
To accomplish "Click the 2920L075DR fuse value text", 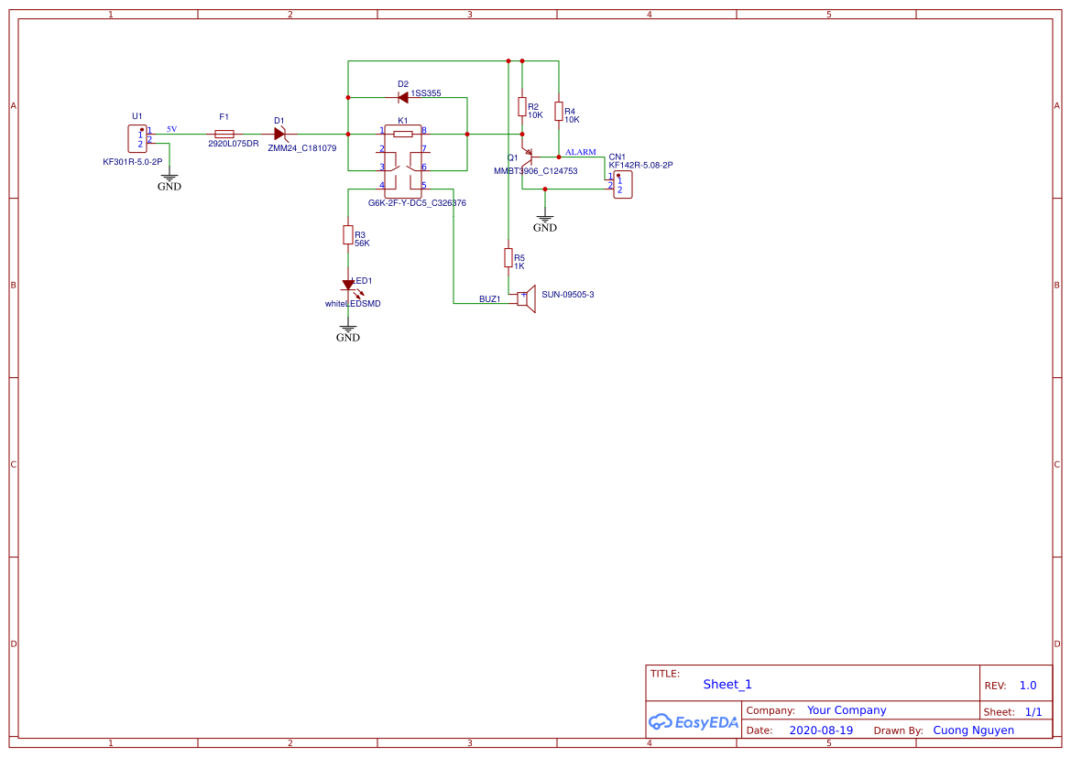I will pyautogui.click(x=234, y=144).
